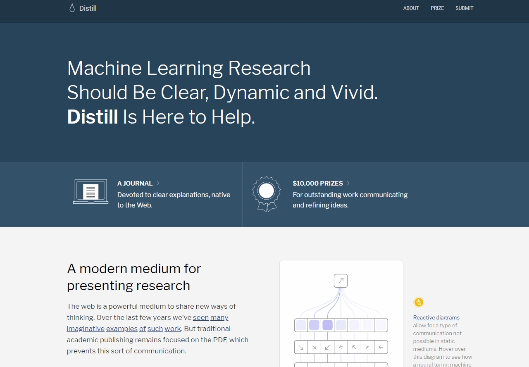Open the A JOURNAL heading link
Screen dimensions: 529x367
pyautogui.click(x=135, y=183)
